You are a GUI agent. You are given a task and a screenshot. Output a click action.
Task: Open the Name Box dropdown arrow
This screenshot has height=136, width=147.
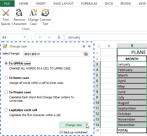(x=24, y=37)
